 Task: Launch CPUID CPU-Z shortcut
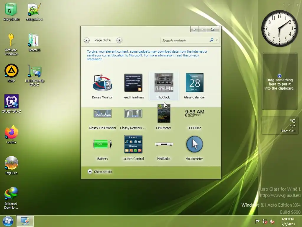coord(11,104)
